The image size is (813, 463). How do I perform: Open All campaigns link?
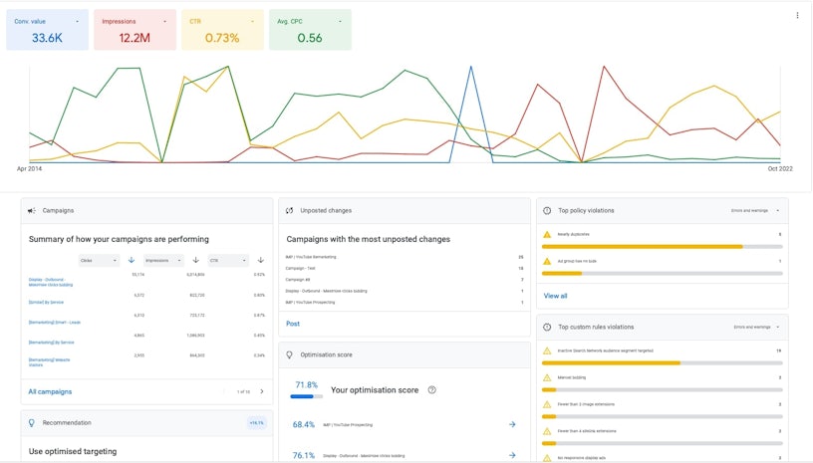tap(50, 391)
